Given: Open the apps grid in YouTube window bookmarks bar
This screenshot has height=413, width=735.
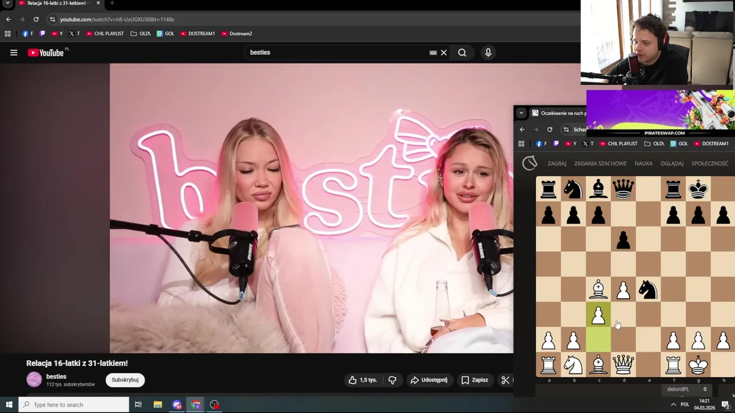Looking at the screenshot, I should [7, 34].
